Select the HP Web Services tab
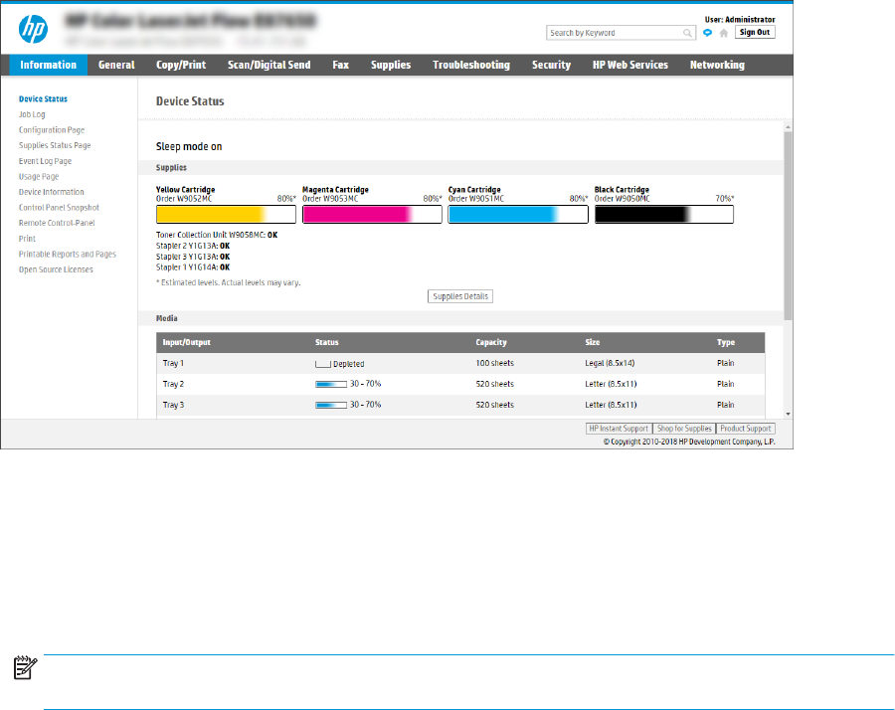The height and width of the screenshot is (710, 895). 630,65
